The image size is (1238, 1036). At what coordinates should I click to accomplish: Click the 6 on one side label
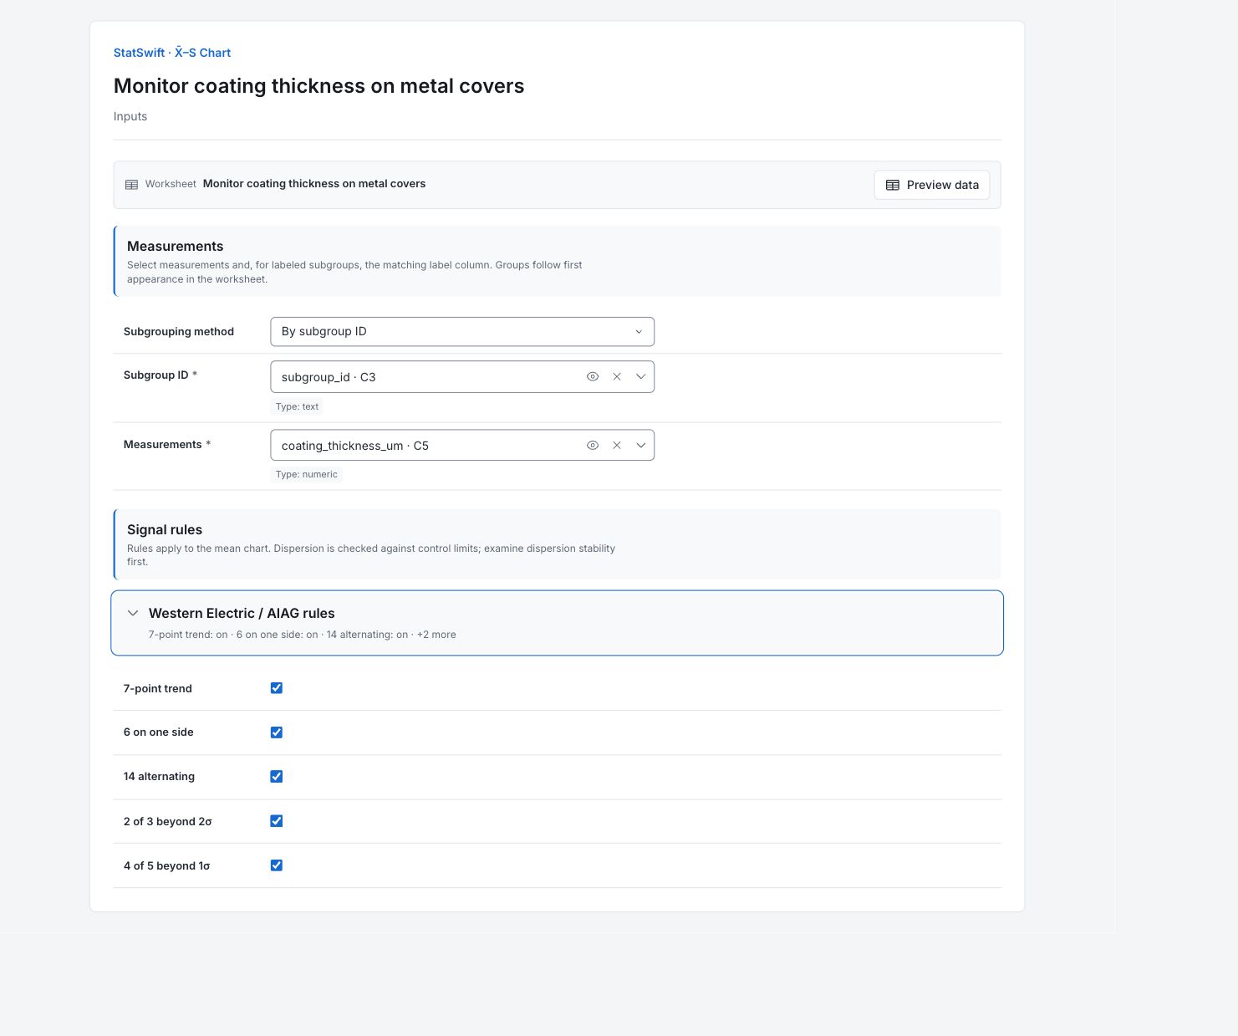click(x=159, y=732)
